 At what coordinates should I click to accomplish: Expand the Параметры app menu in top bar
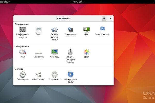(5, 2)
